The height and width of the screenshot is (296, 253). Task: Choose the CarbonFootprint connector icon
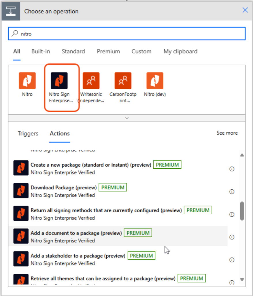pyautogui.click(x=123, y=81)
